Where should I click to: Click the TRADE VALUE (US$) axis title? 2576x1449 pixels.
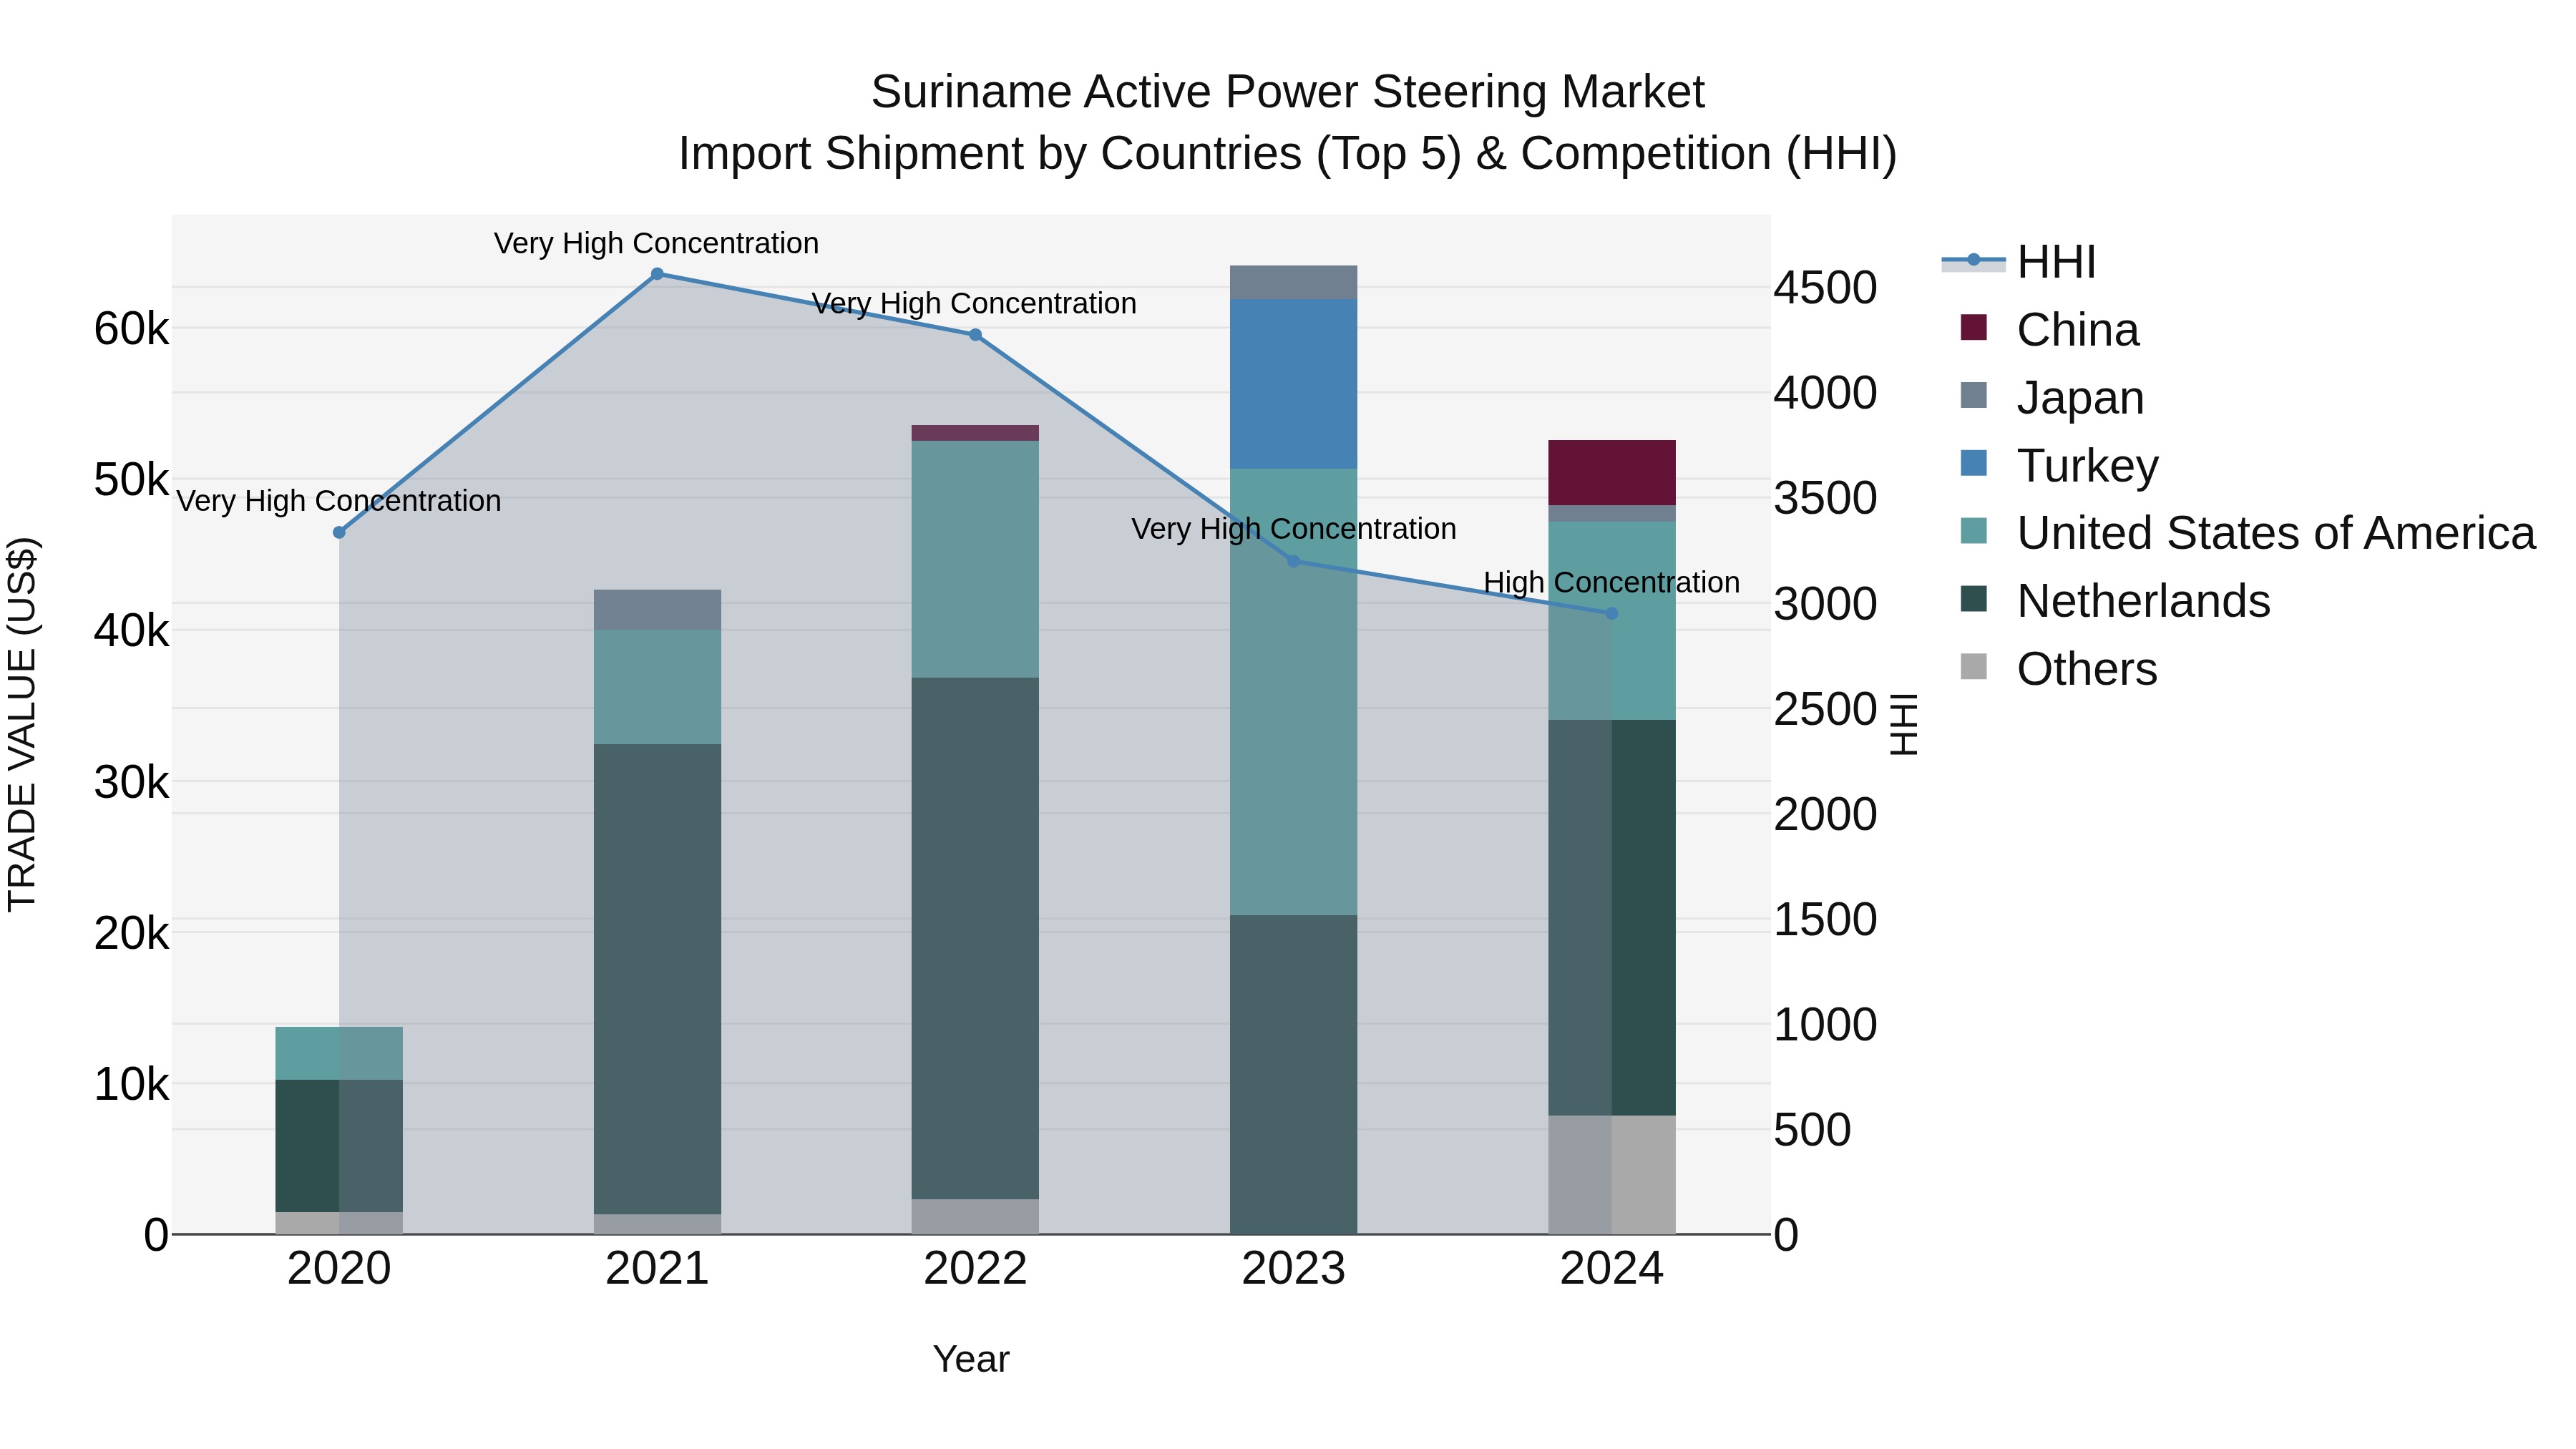[22, 724]
